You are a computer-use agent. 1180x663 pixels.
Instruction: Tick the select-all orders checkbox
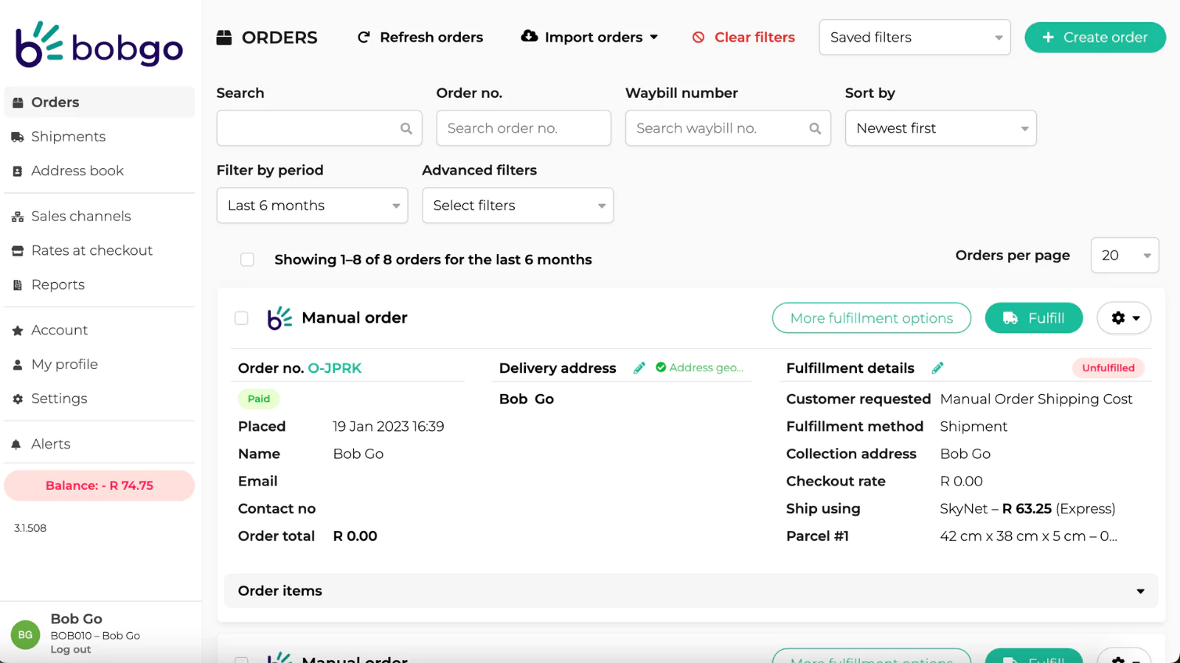247,259
